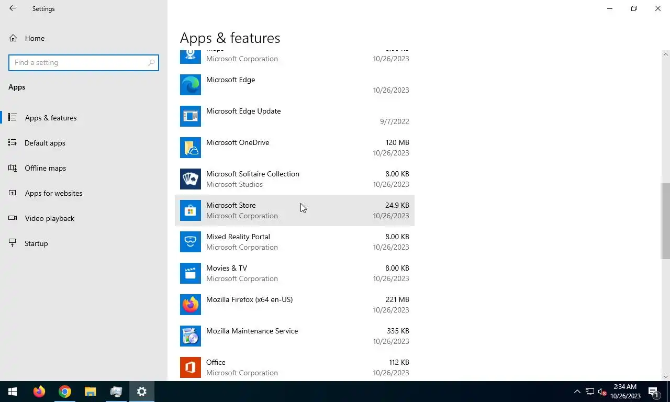Open the Windows Start menu
The height and width of the screenshot is (402, 670).
[13, 392]
